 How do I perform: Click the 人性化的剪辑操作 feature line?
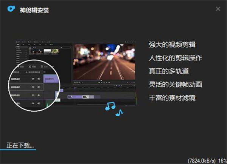coord(175,58)
